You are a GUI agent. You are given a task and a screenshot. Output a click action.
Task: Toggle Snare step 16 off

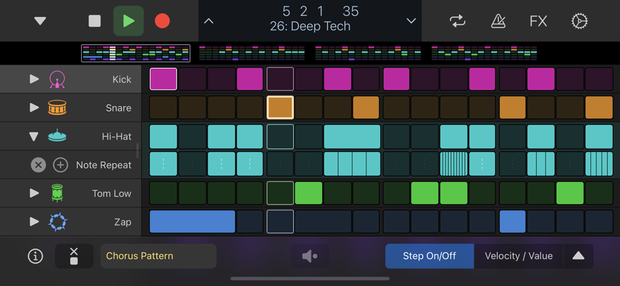point(599,108)
